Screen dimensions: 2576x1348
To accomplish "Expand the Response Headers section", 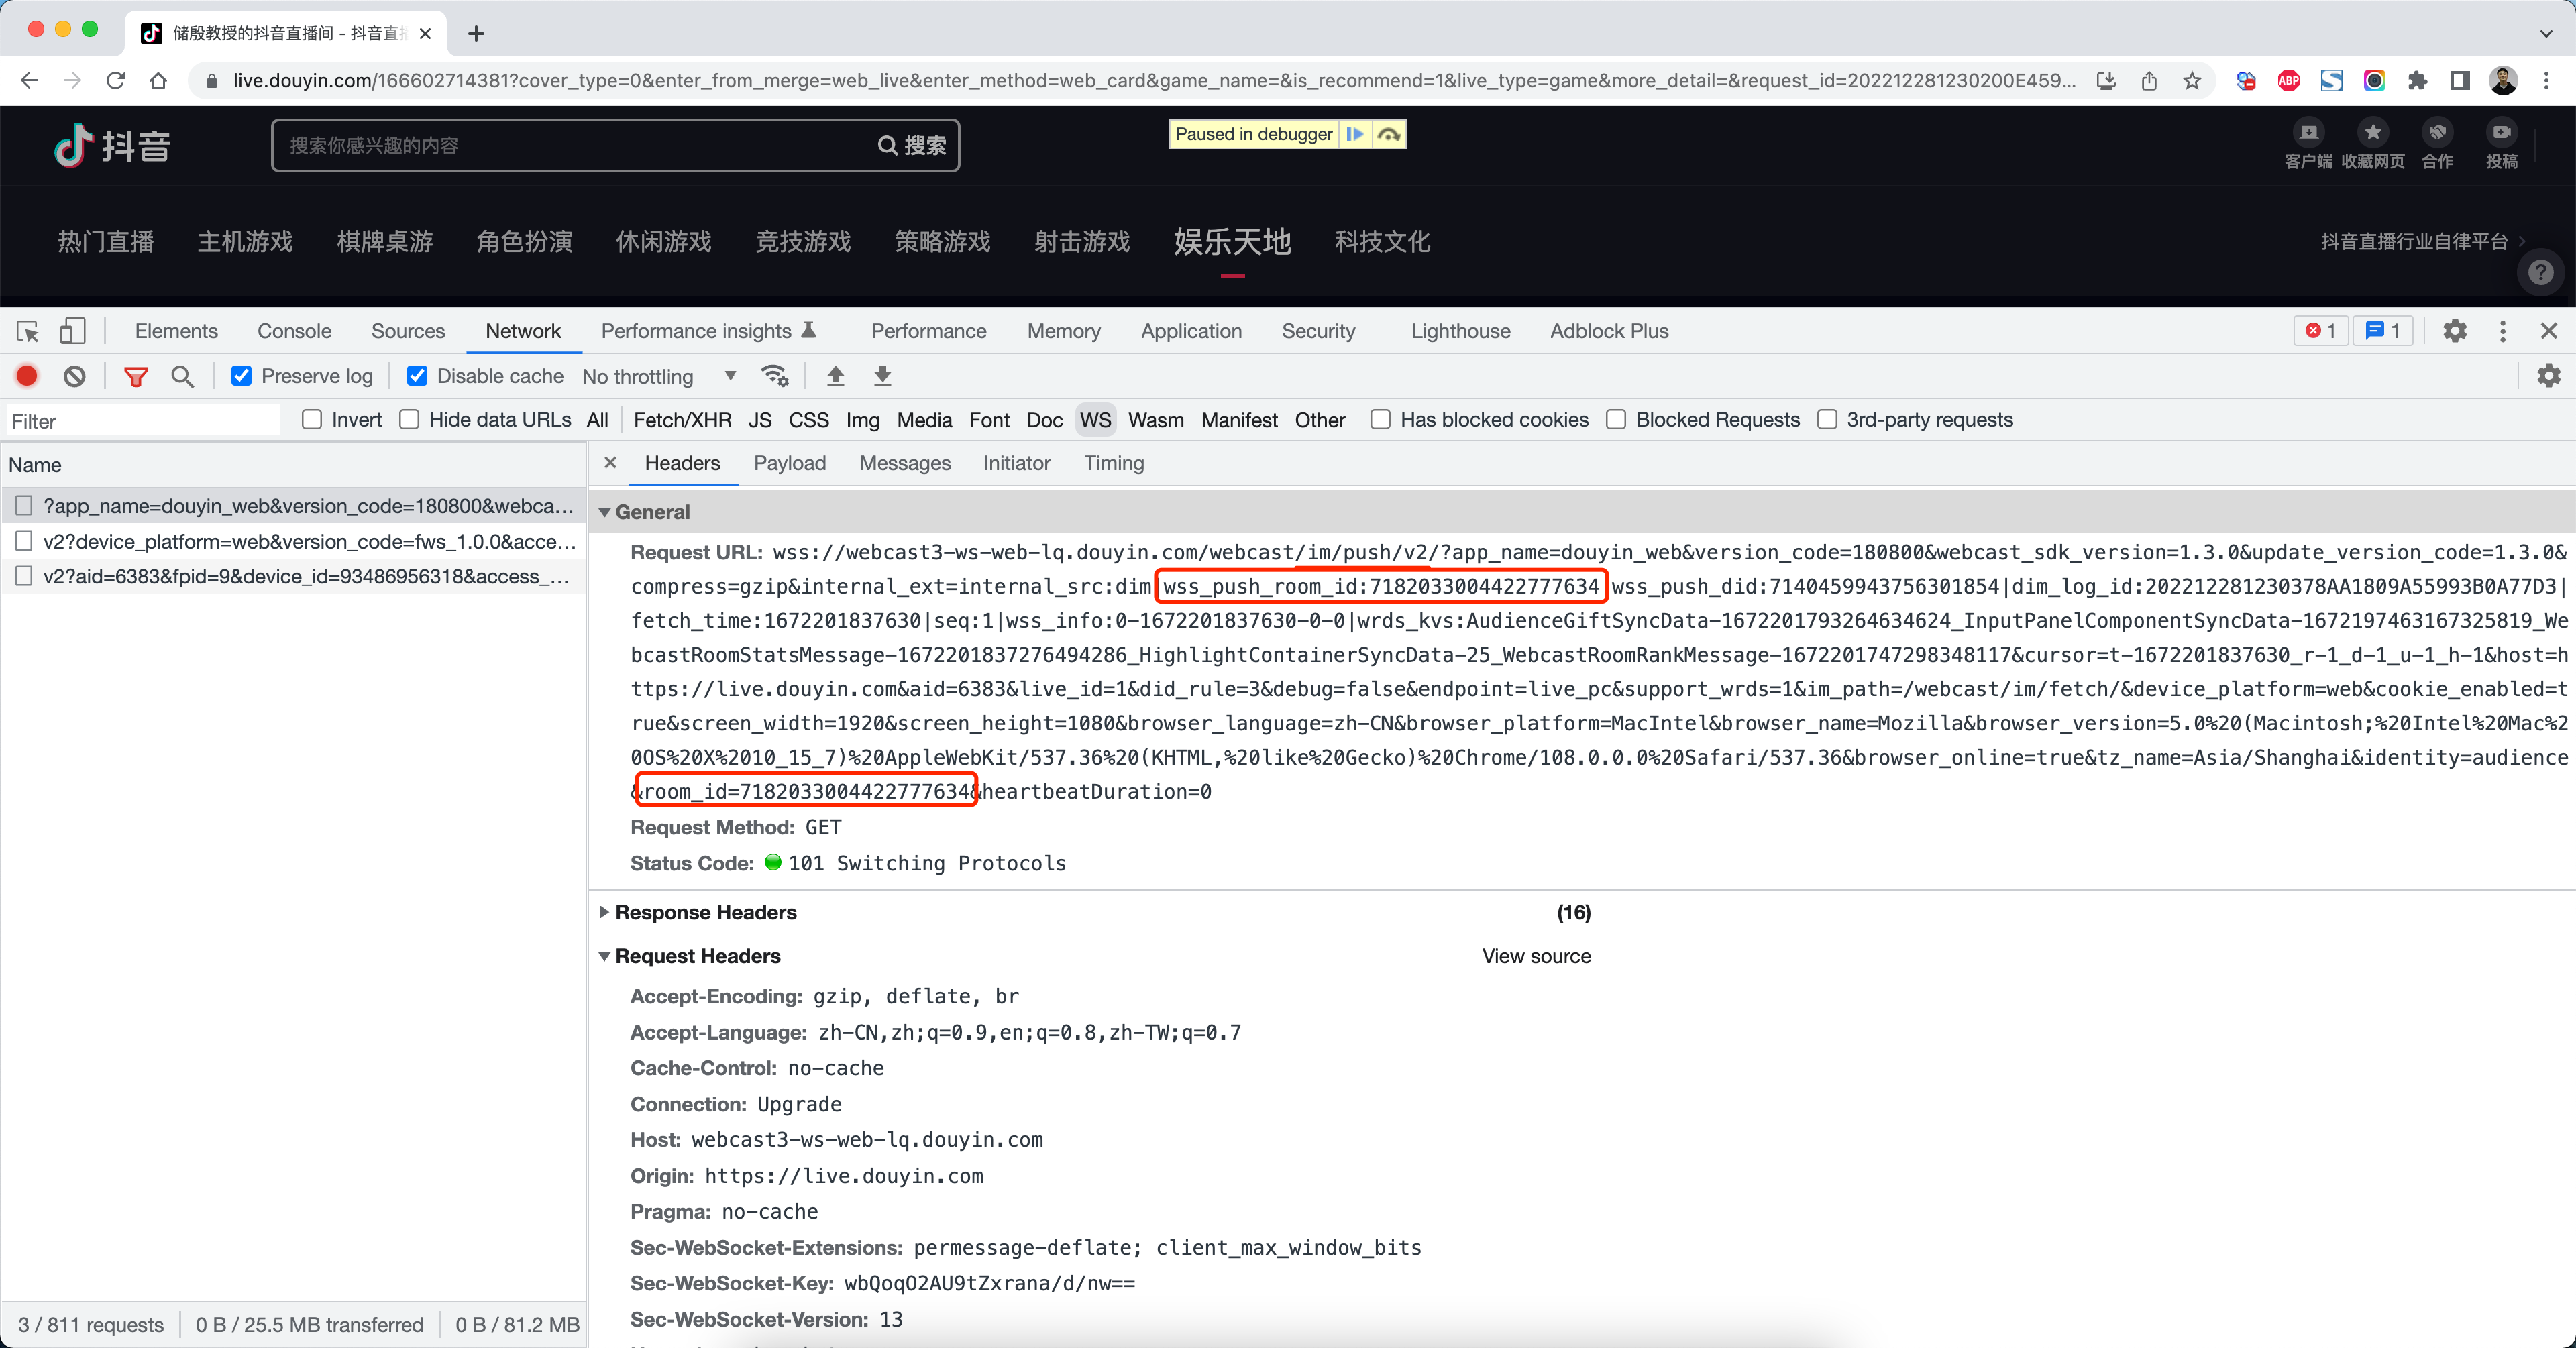I will click(604, 913).
